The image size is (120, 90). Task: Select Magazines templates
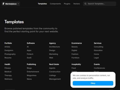[31, 75]
